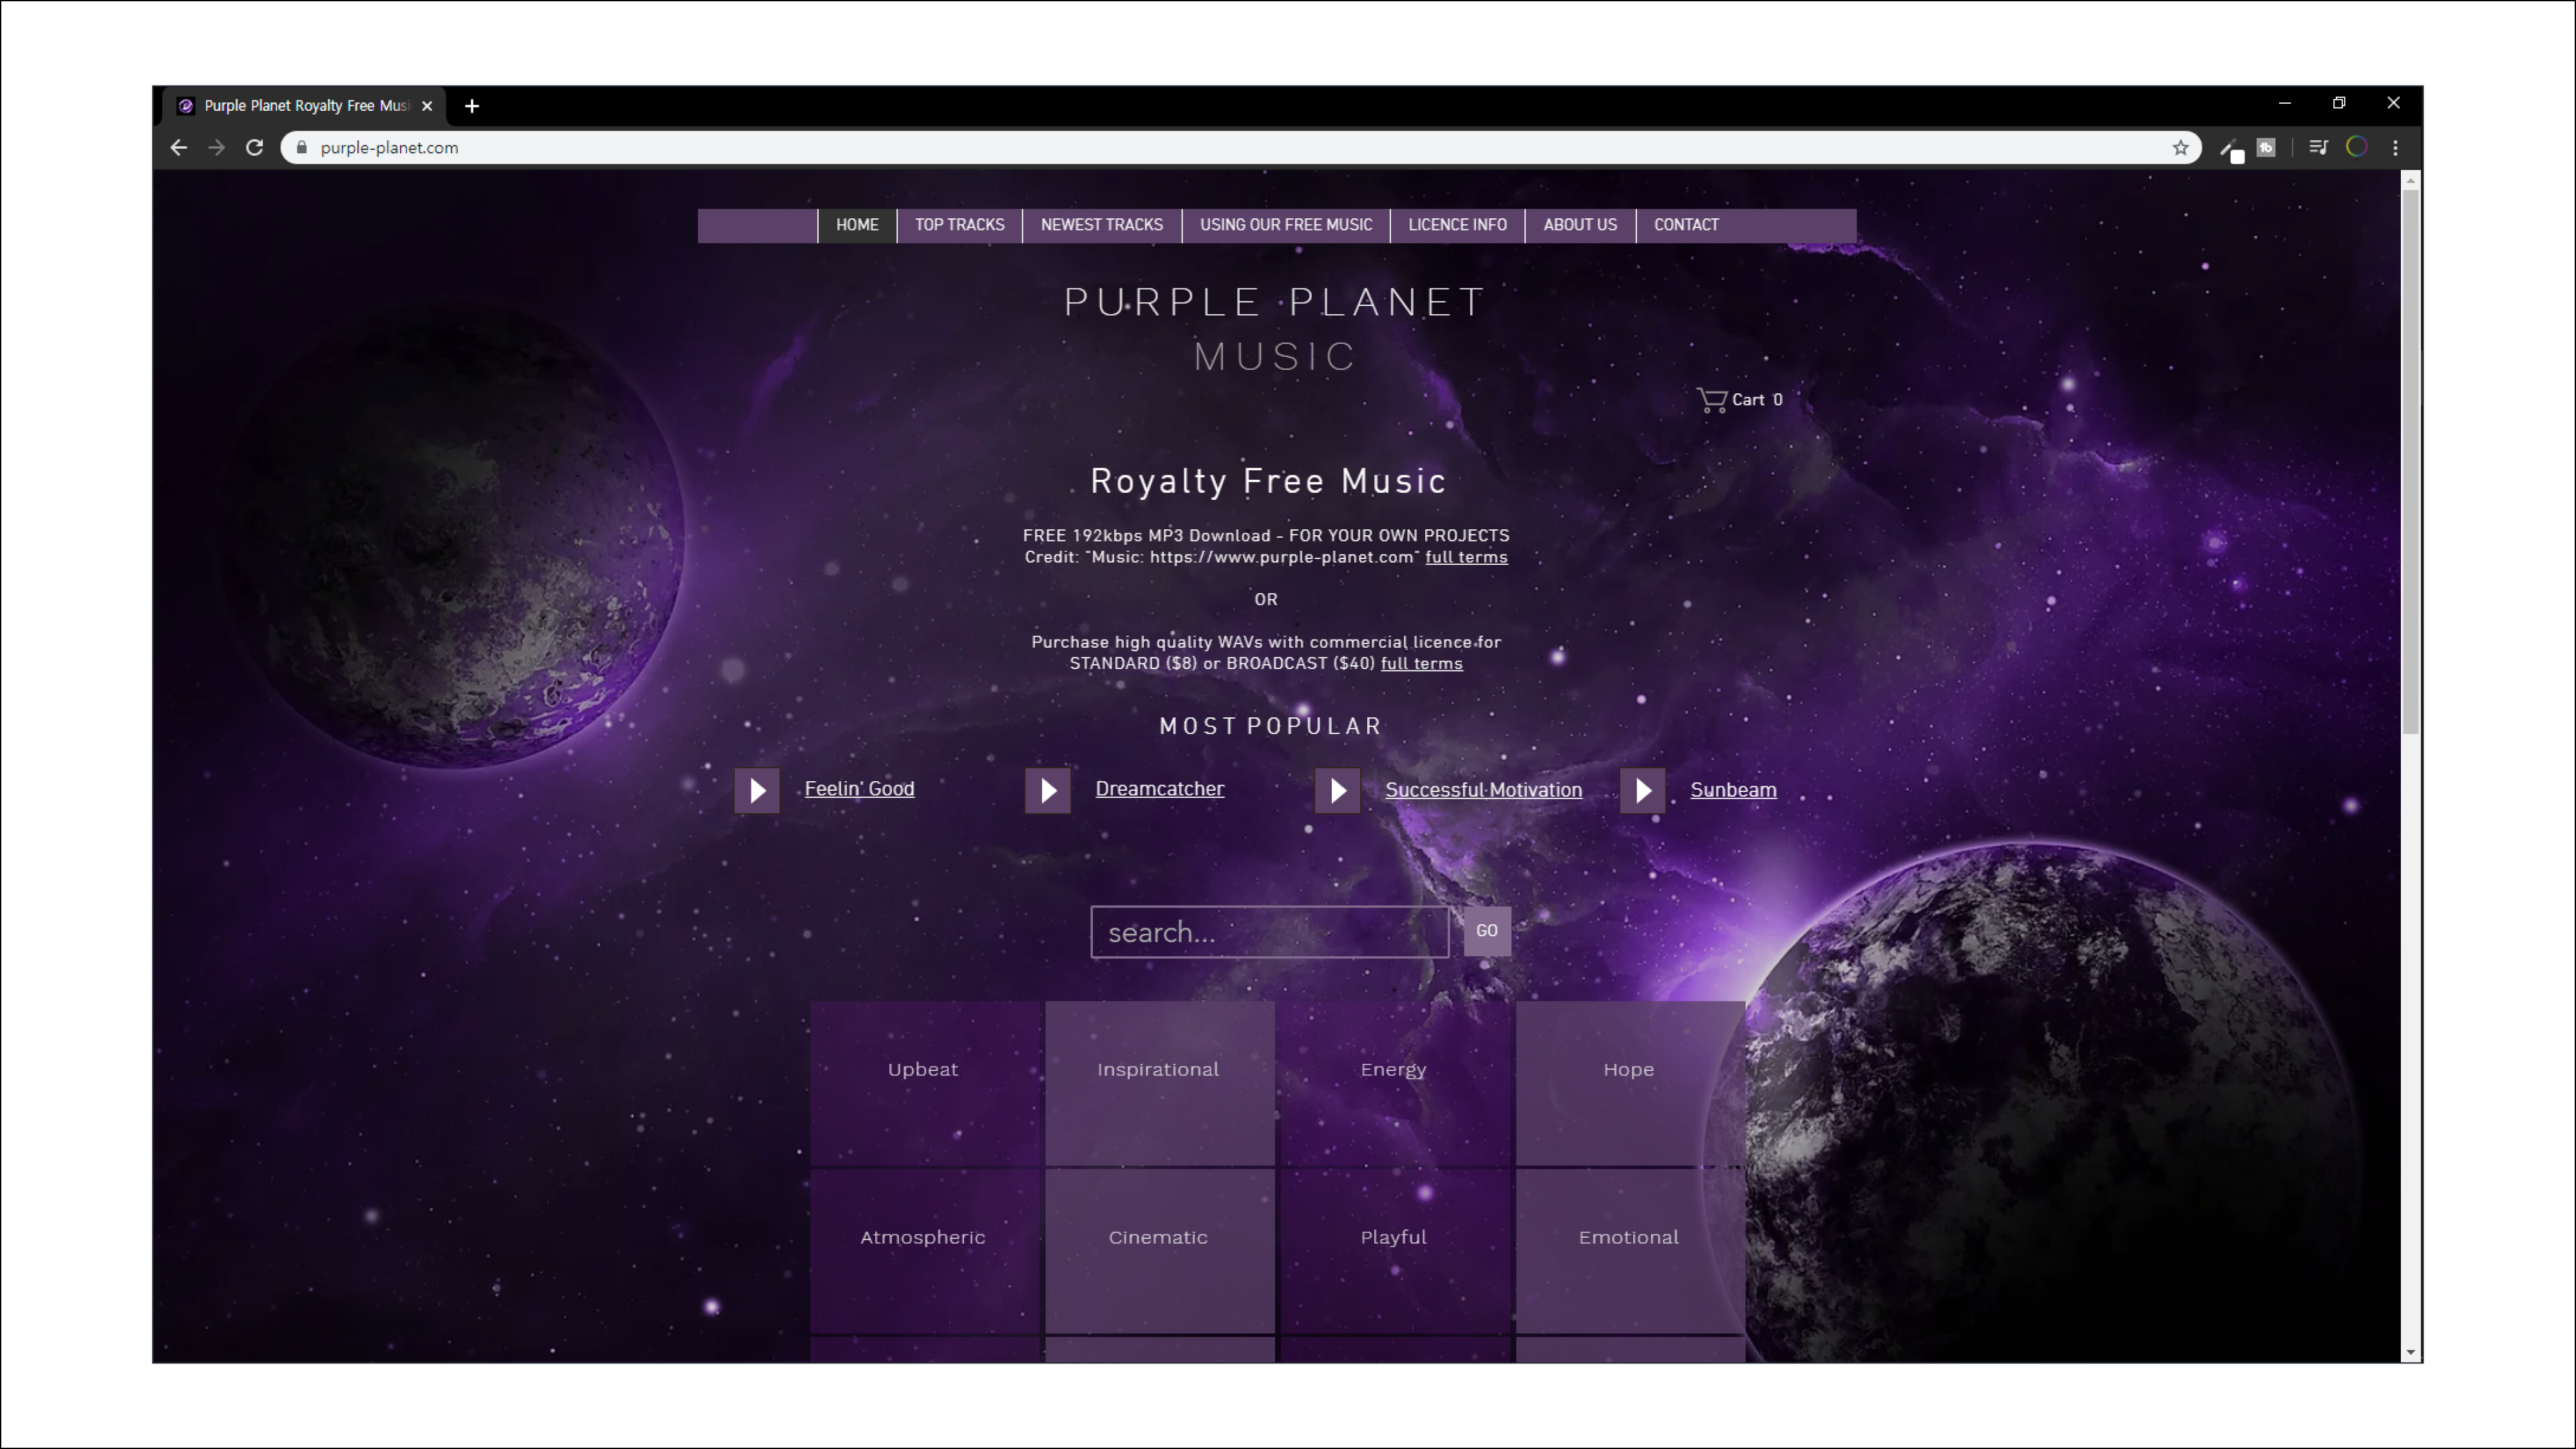This screenshot has width=2576, height=1449.
Task: Open the pen-shaped extension icon in toolbar
Action: click(2231, 150)
